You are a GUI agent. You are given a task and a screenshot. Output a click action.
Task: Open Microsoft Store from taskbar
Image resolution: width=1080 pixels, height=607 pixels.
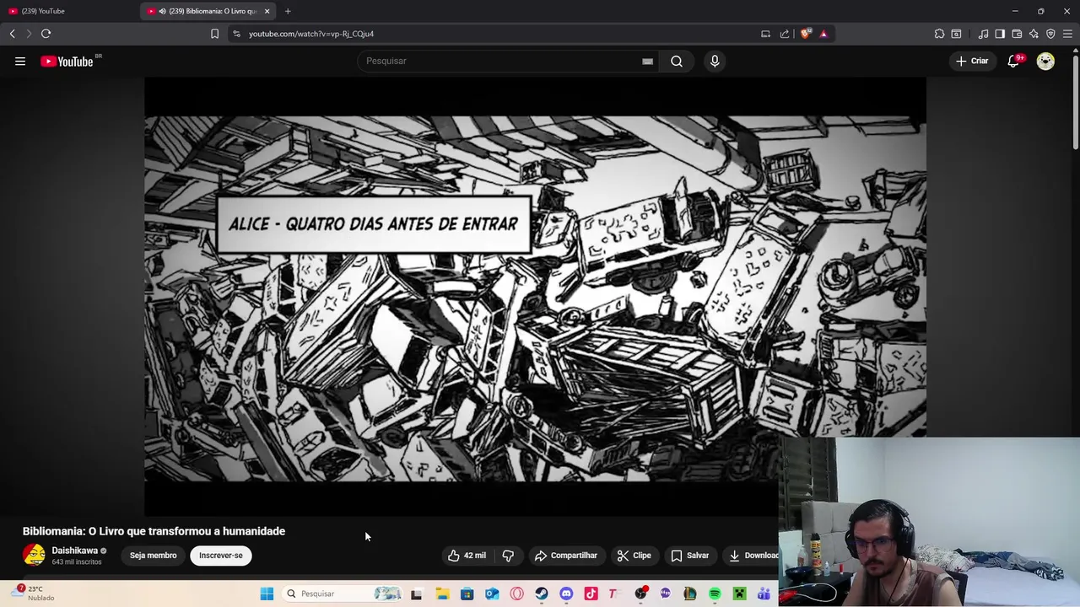click(467, 594)
